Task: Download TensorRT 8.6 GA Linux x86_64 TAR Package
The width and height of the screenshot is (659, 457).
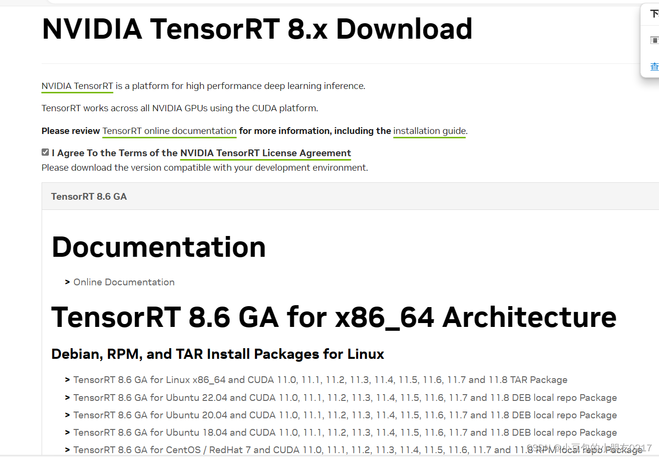Action: pos(320,380)
